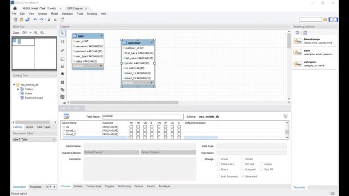Image resolution: width=349 pixels, height=196 pixels.
Task: Click the Save model toolbar icon
Action: pyautogui.click(x=28, y=20)
